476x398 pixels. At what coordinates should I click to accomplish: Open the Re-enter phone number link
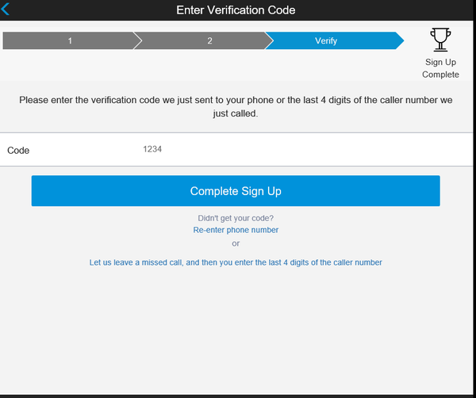point(236,230)
